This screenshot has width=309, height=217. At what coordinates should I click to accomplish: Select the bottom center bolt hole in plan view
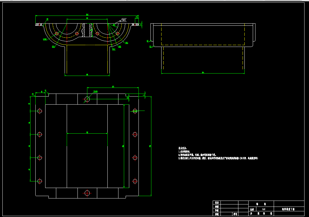[87, 193]
